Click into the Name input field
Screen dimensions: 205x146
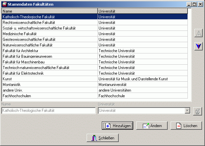(49, 110)
